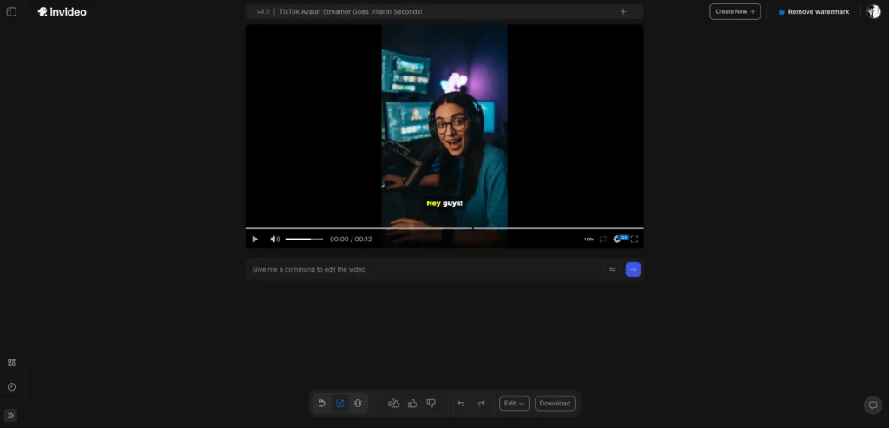
Task: Undo the last change
Action: point(461,403)
